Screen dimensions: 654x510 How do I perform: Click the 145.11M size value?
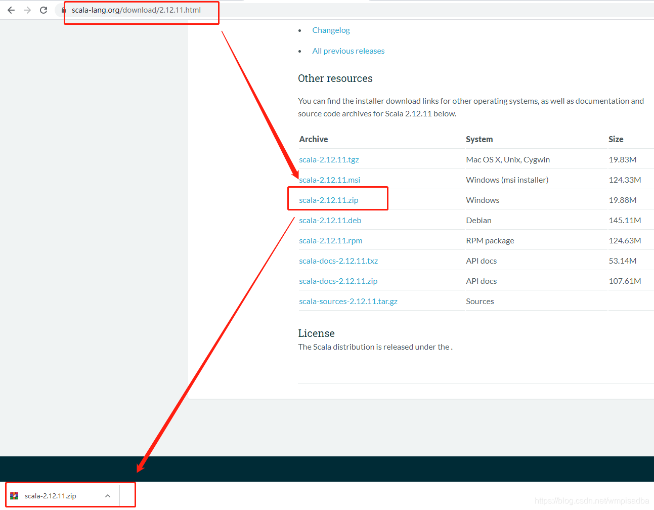click(x=625, y=221)
